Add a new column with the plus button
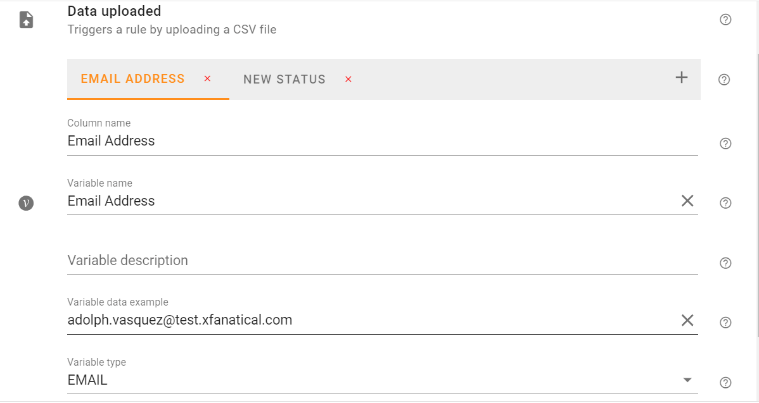 pyautogui.click(x=681, y=77)
